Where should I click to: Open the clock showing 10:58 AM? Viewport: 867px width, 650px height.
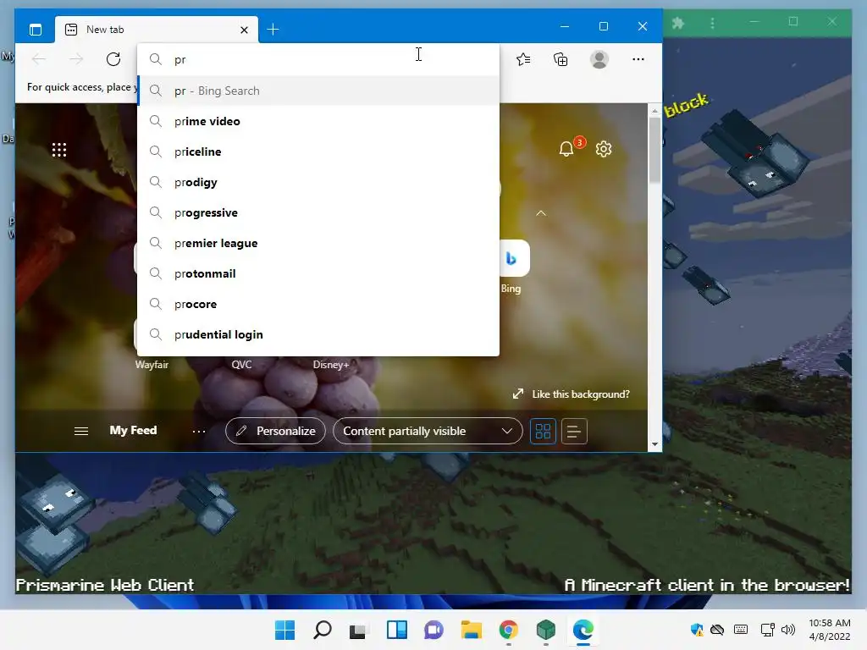(x=830, y=630)
